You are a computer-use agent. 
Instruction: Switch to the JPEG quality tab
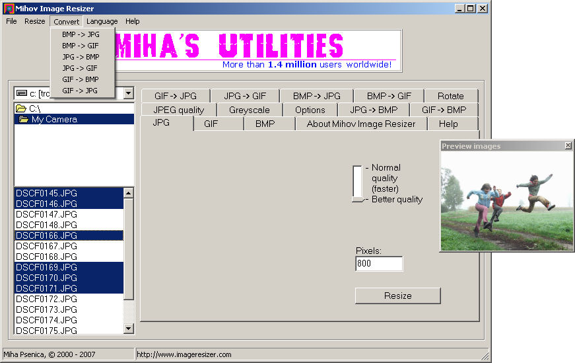click(178, 110)
